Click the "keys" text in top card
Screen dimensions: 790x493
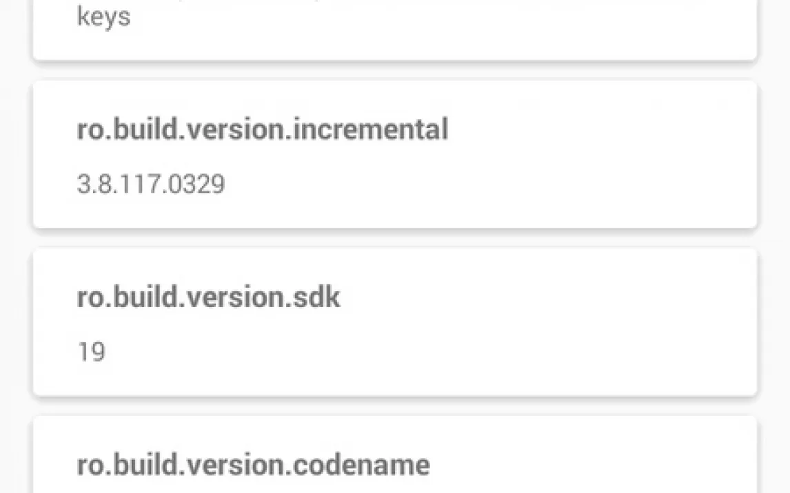coord(103,16)
